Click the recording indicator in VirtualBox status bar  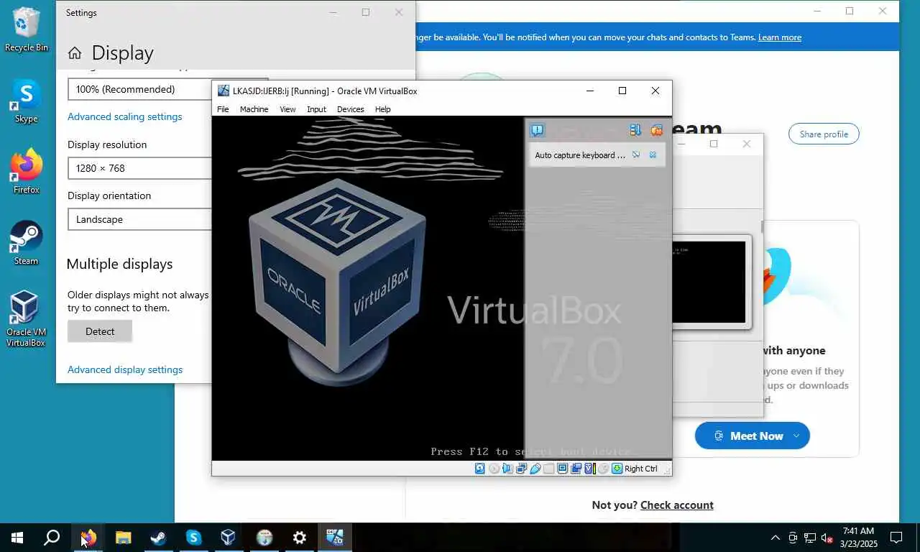(x=576, y=469)
